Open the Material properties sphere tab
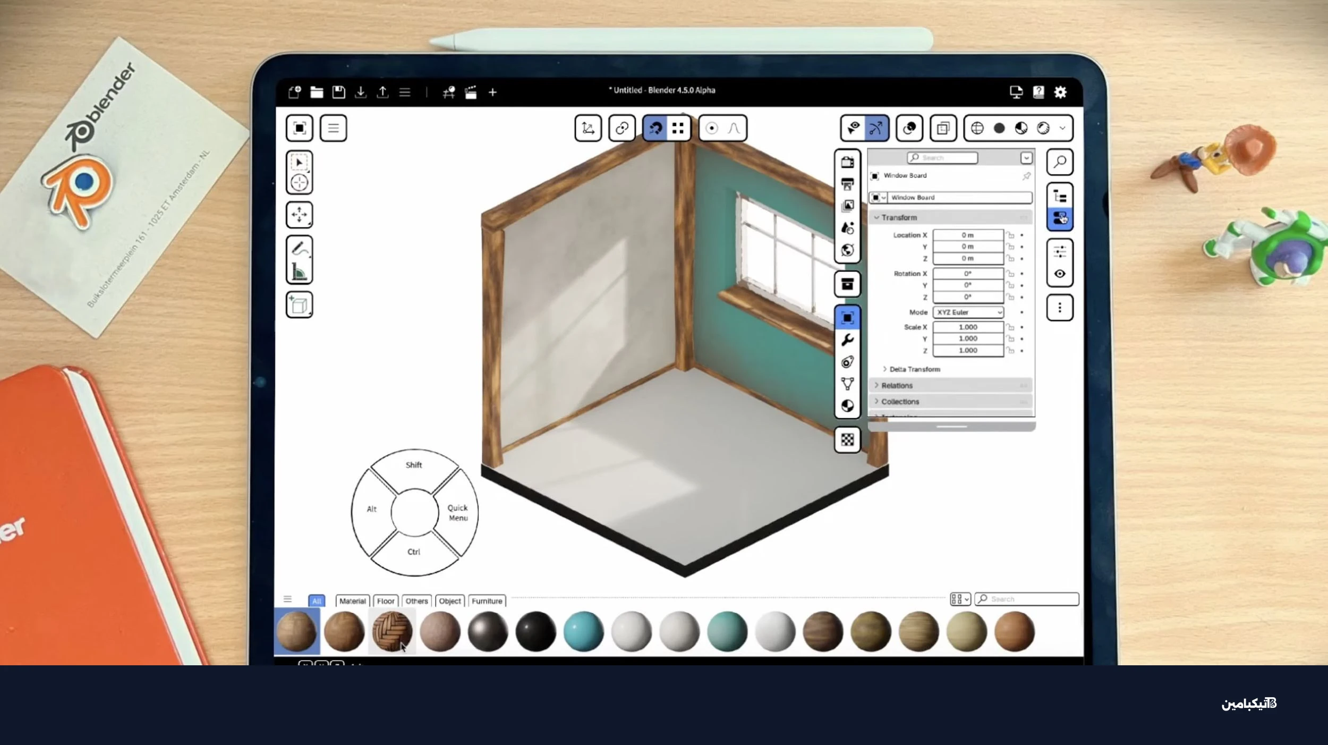The image size is (1328, 745). click(x=847, y=406)
